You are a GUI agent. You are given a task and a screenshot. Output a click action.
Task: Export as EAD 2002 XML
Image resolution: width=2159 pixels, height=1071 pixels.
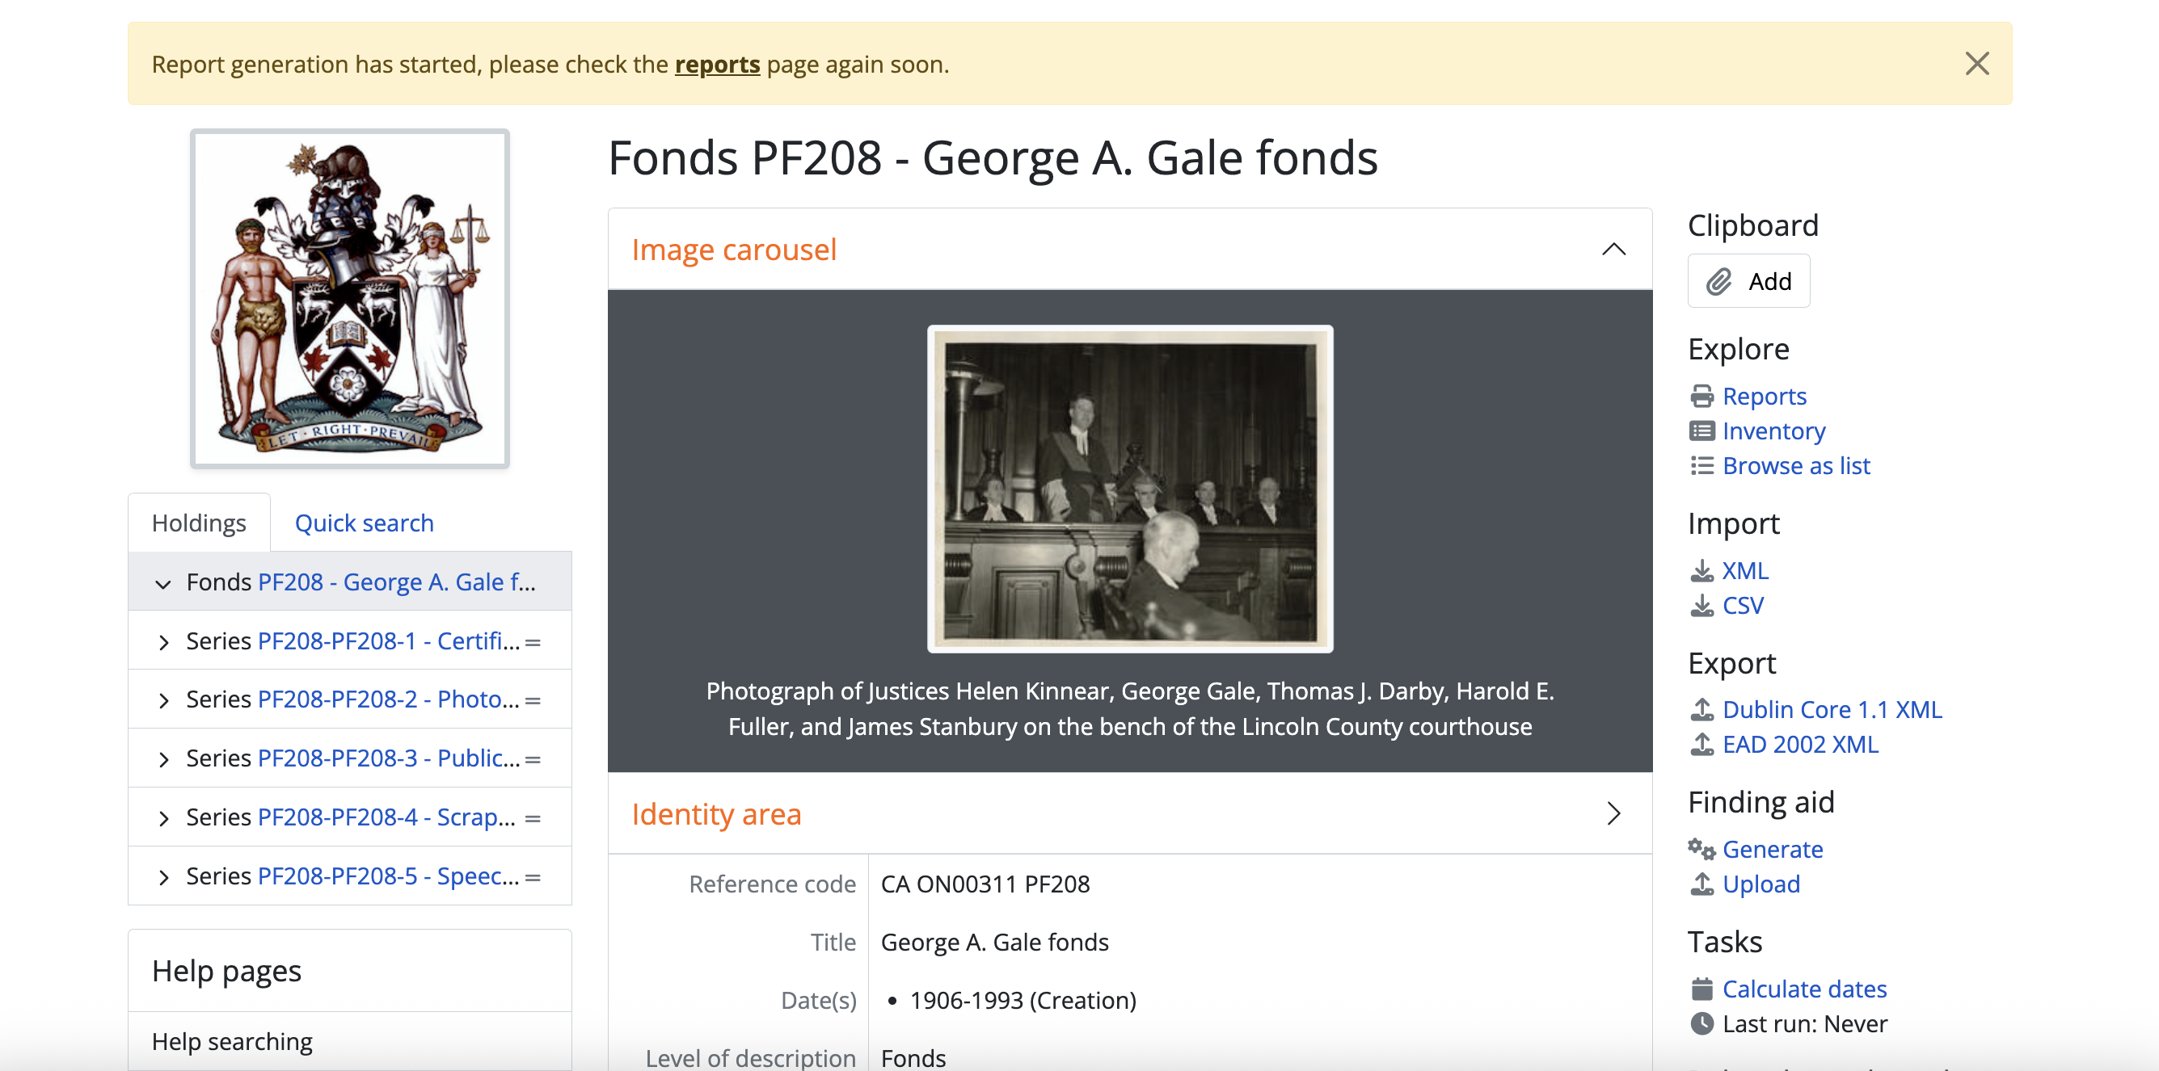[1799, 745]
